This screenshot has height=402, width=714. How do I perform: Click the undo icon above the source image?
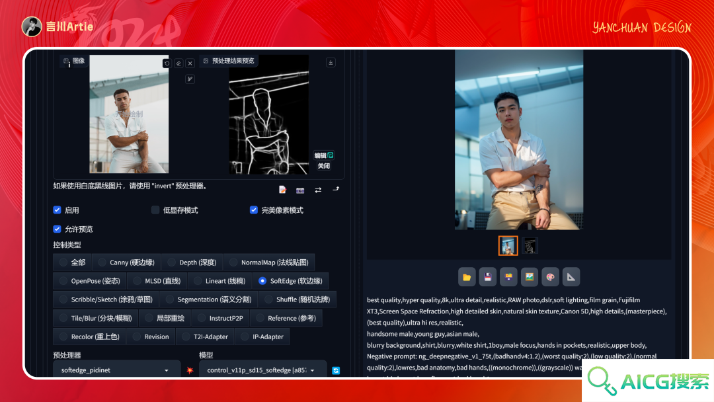click(x=167, y=63)
